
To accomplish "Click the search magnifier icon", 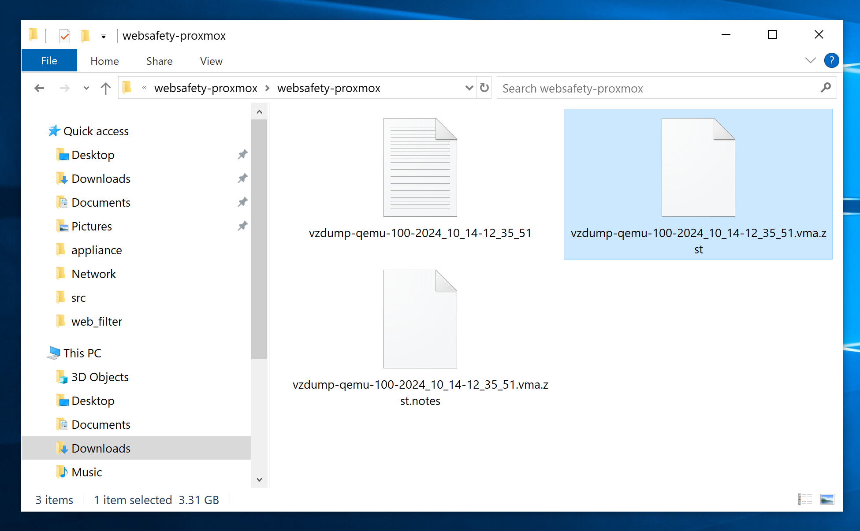I will (826, 88).
